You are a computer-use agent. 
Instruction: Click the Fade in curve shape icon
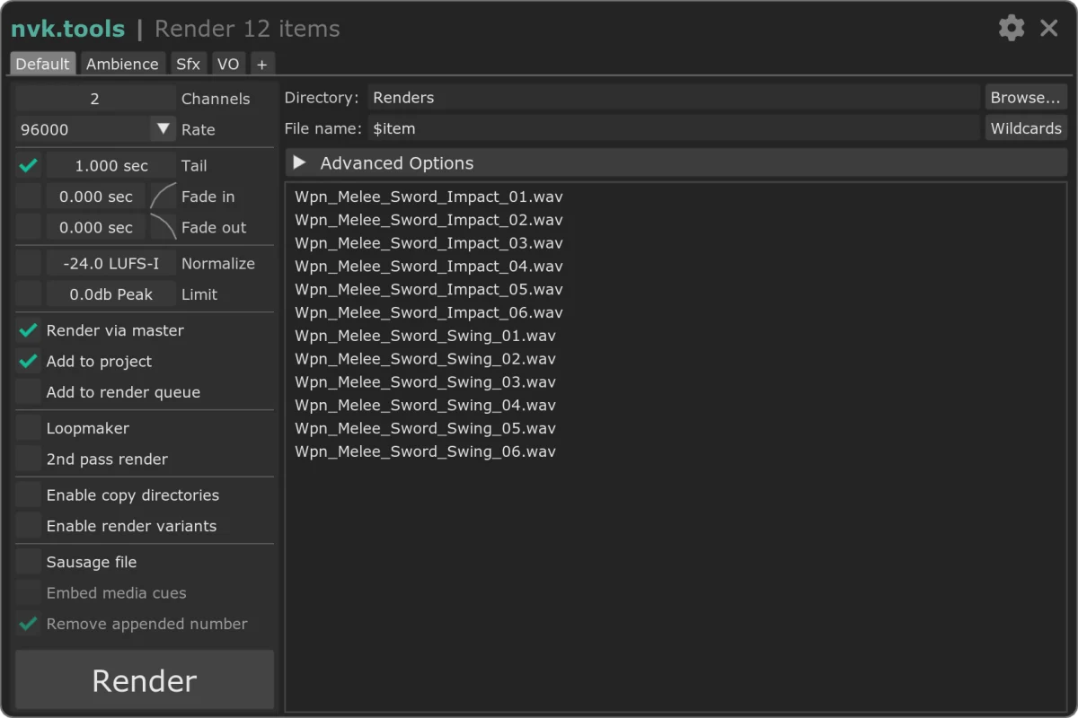(x=163, y=197)
